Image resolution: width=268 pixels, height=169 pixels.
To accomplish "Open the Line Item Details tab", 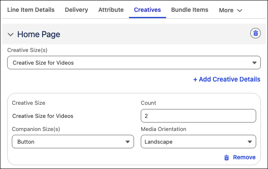I will (x=31, y=10).
